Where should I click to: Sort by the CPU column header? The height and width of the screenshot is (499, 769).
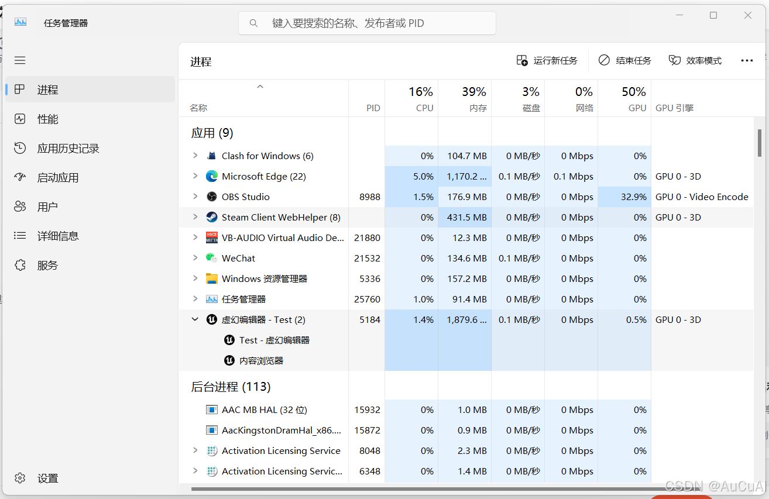411,98
